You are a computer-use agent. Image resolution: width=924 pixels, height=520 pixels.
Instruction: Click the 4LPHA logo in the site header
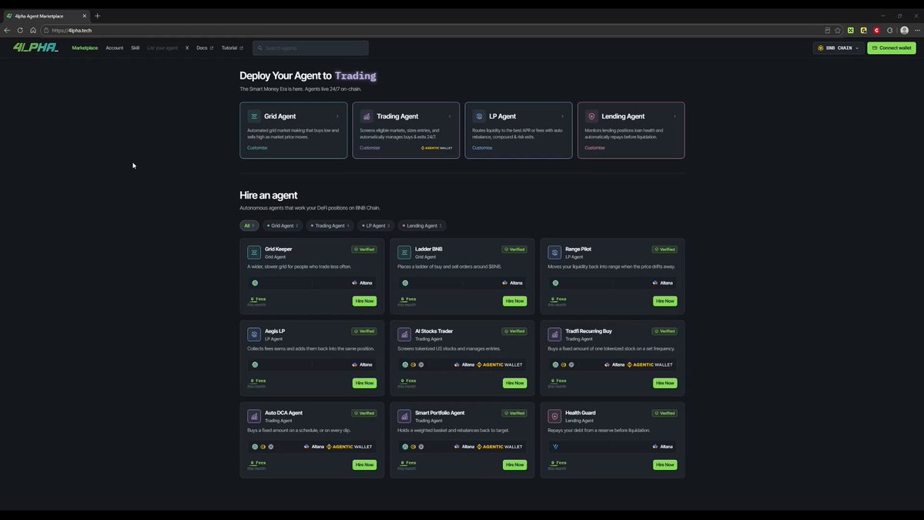(35, 48)
